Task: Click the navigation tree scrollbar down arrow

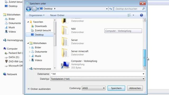Action: tap(55, 68)
